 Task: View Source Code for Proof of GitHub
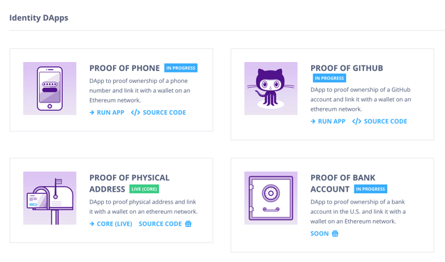click(x=386, y=121)
